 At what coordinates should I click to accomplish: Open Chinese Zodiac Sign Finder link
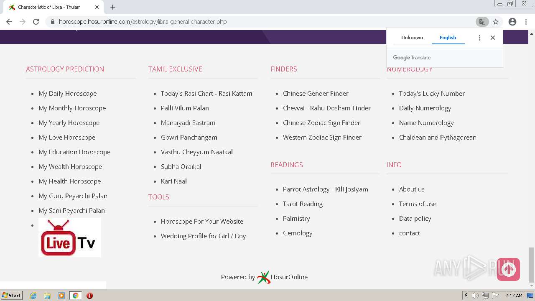click(x=321, y=123)
